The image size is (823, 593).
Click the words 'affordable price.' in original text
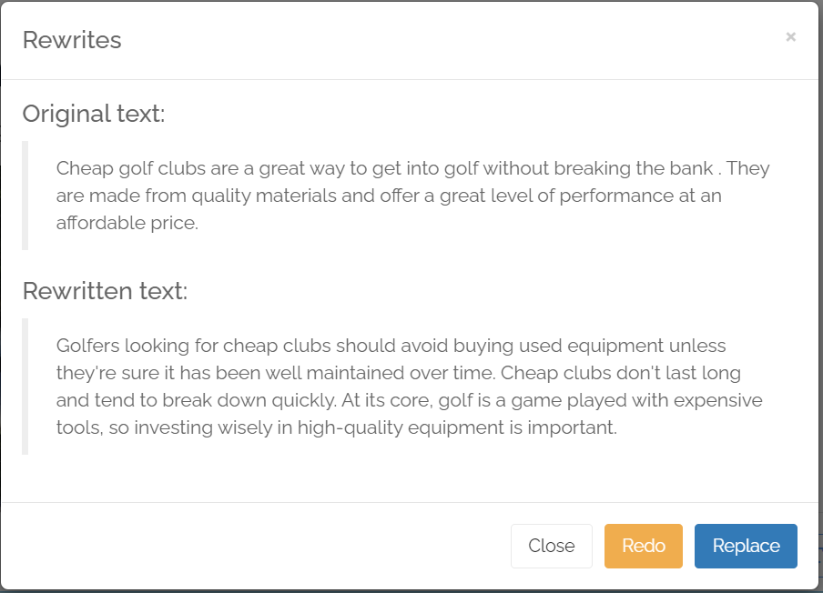[127, 223]
